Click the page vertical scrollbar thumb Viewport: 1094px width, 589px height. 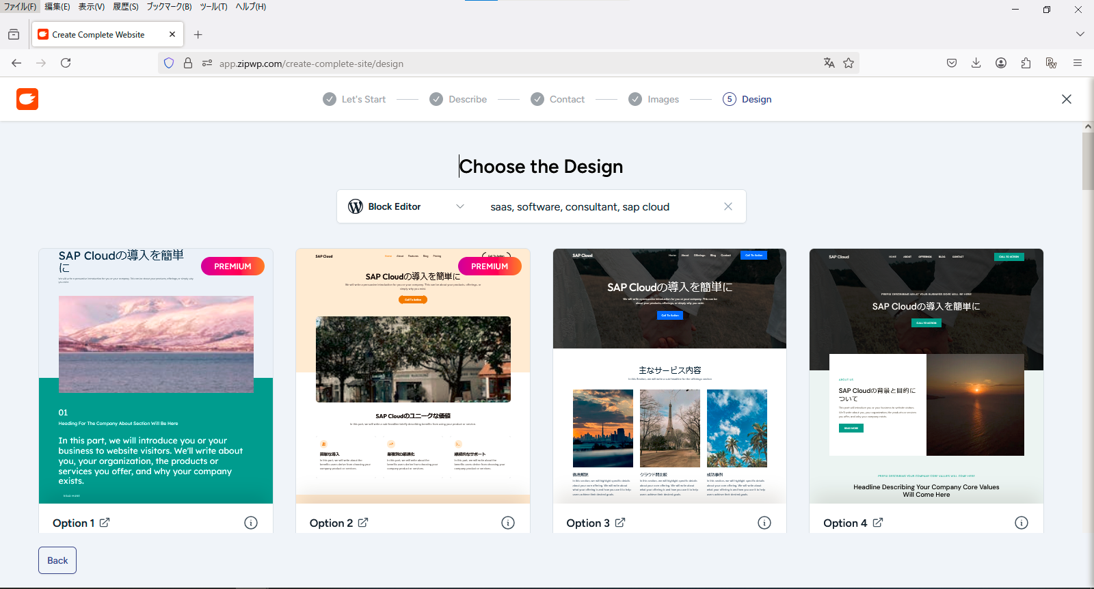(1088, 161)
